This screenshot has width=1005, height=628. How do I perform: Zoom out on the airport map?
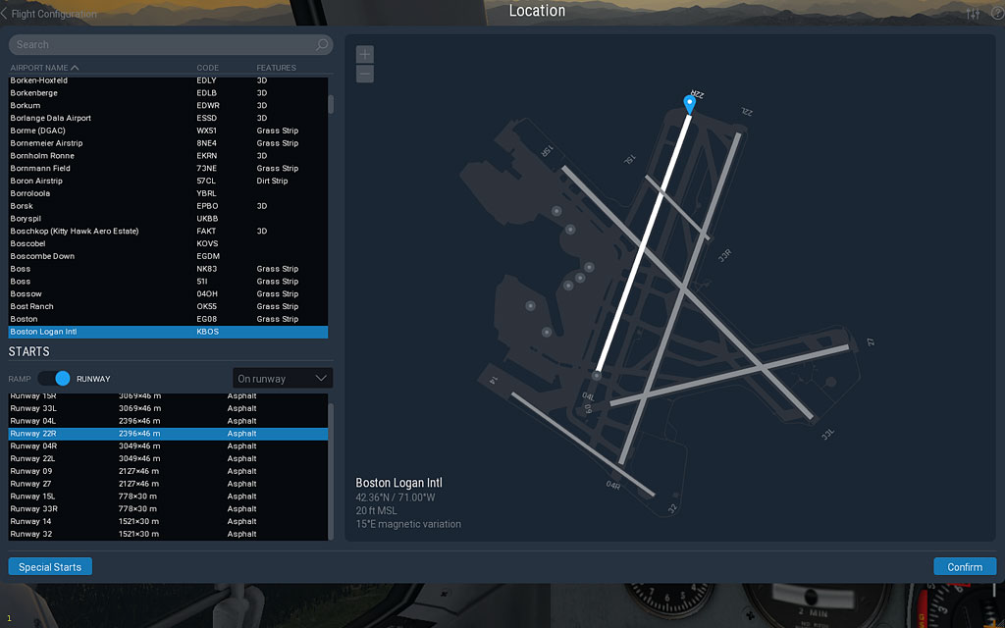click(365, 75)
